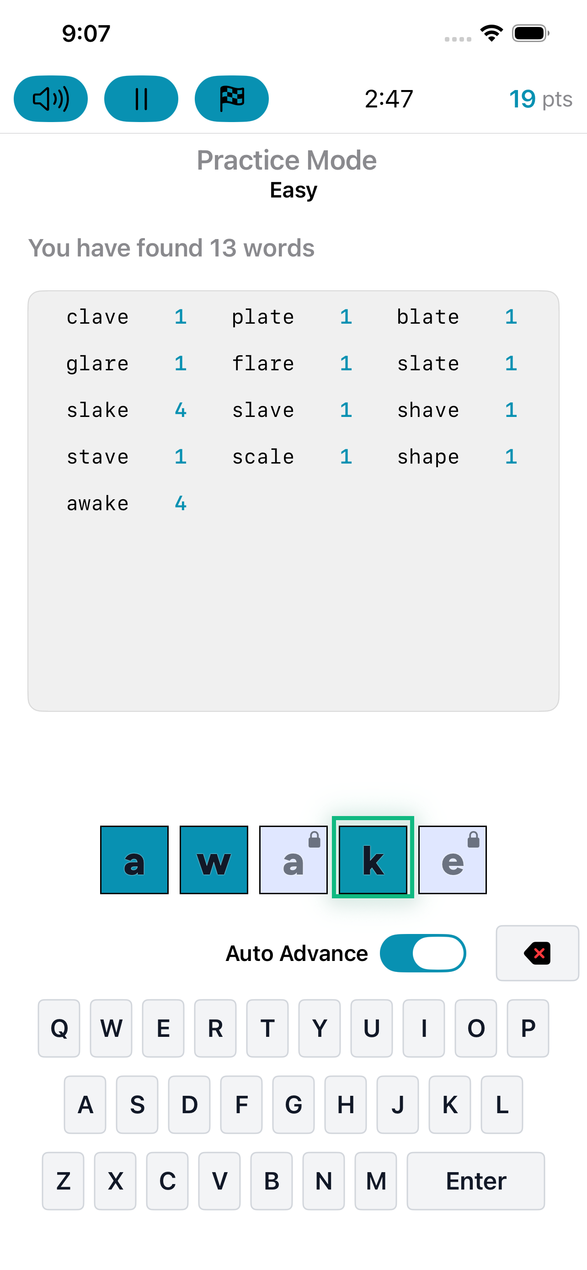Turn off Auto Advance
Viewport: 587px width, 1270px height.
click(423, 953)
